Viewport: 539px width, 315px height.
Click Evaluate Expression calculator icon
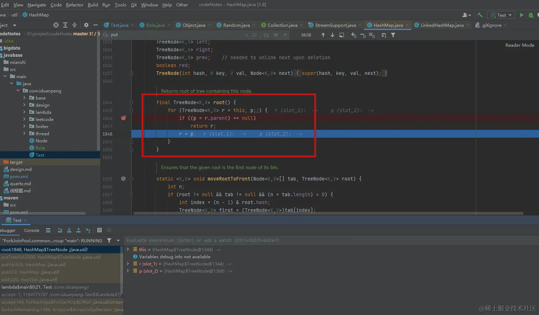pyautogui.click(x=100, y=230)
